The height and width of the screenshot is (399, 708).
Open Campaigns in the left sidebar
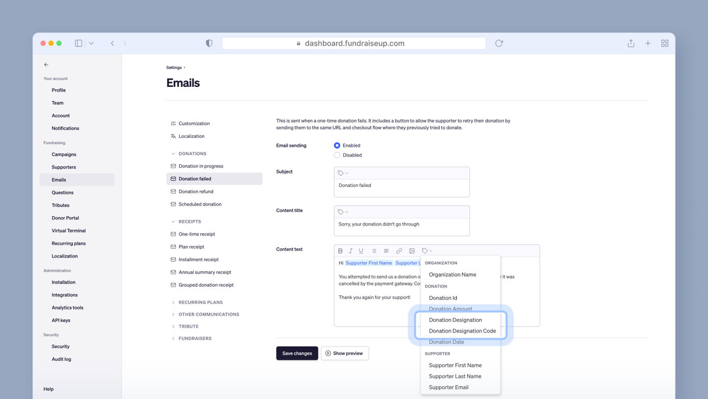[64, 154]
